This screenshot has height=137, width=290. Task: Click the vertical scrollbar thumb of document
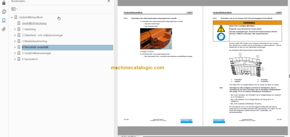pyautogui.click(x=289, y=76)
